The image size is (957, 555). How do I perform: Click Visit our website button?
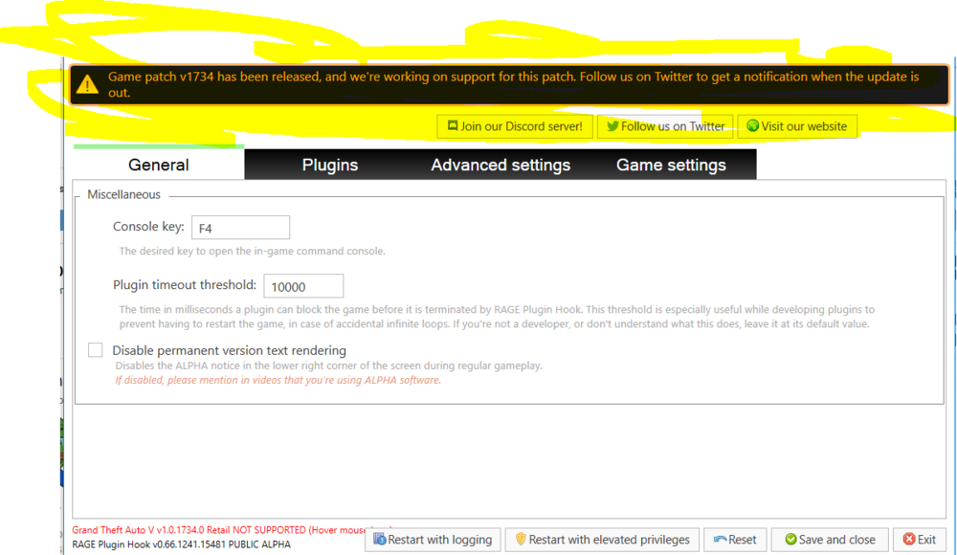point(797,126)
